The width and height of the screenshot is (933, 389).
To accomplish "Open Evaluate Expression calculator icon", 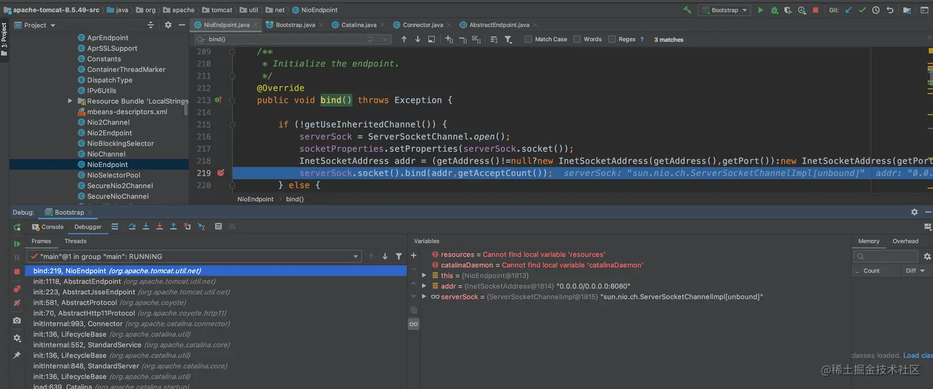I will point(218,227).
